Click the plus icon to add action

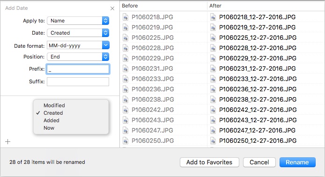7,141
